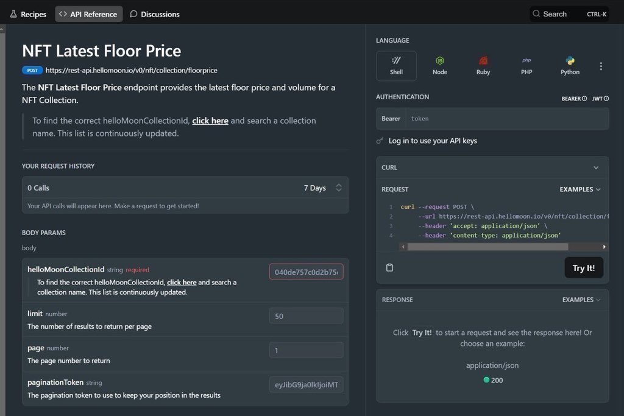The image size is (624, 416).
Task: Click the endpoint URL text
Action: (132, 71)
